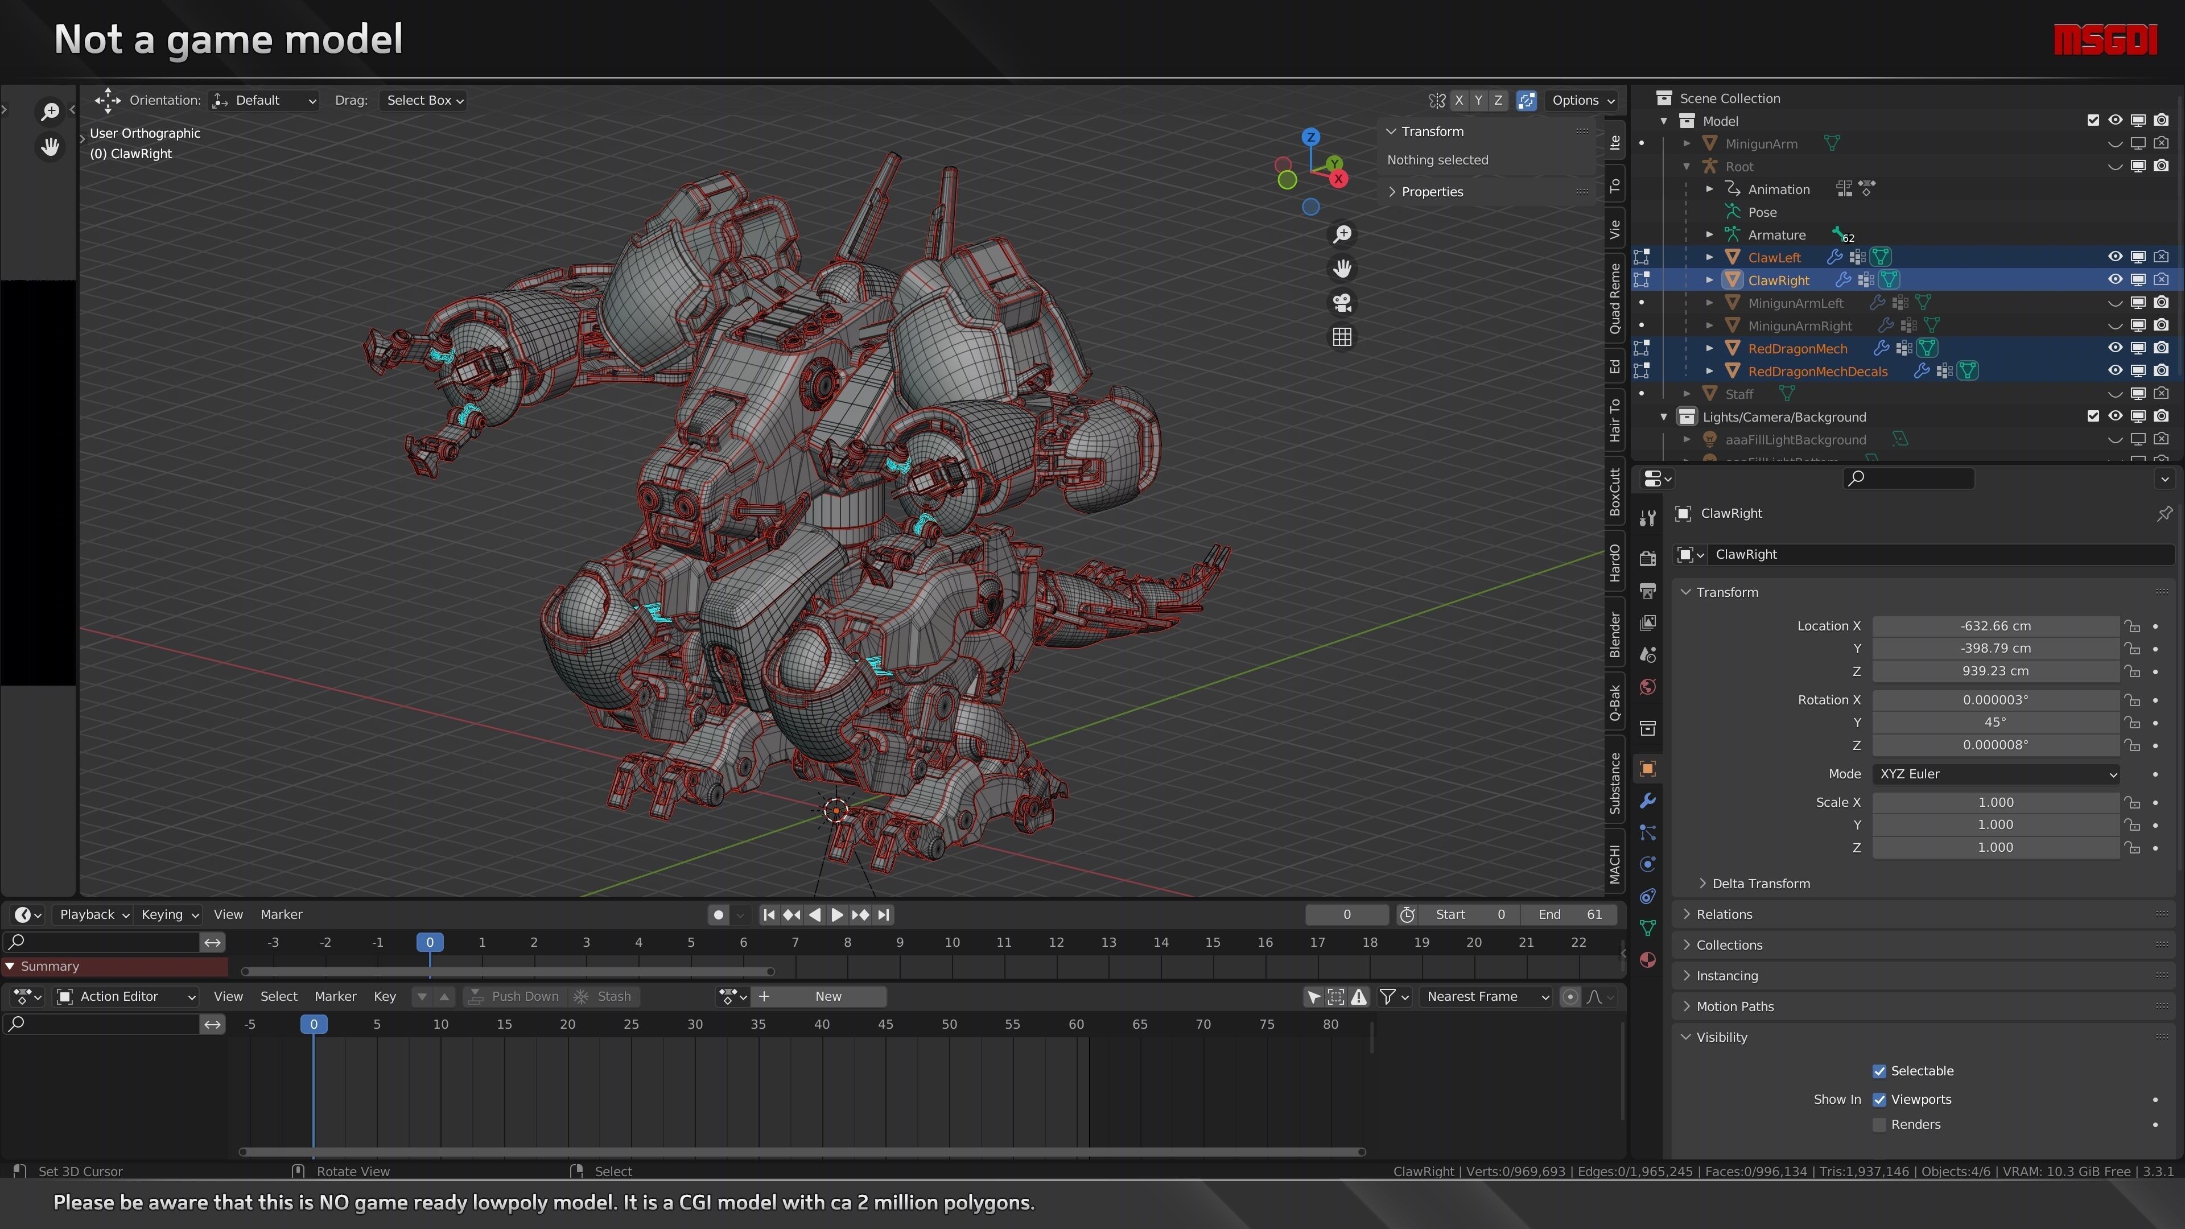Toggle the perspective/orthographic grid icon

[1342, 337]
